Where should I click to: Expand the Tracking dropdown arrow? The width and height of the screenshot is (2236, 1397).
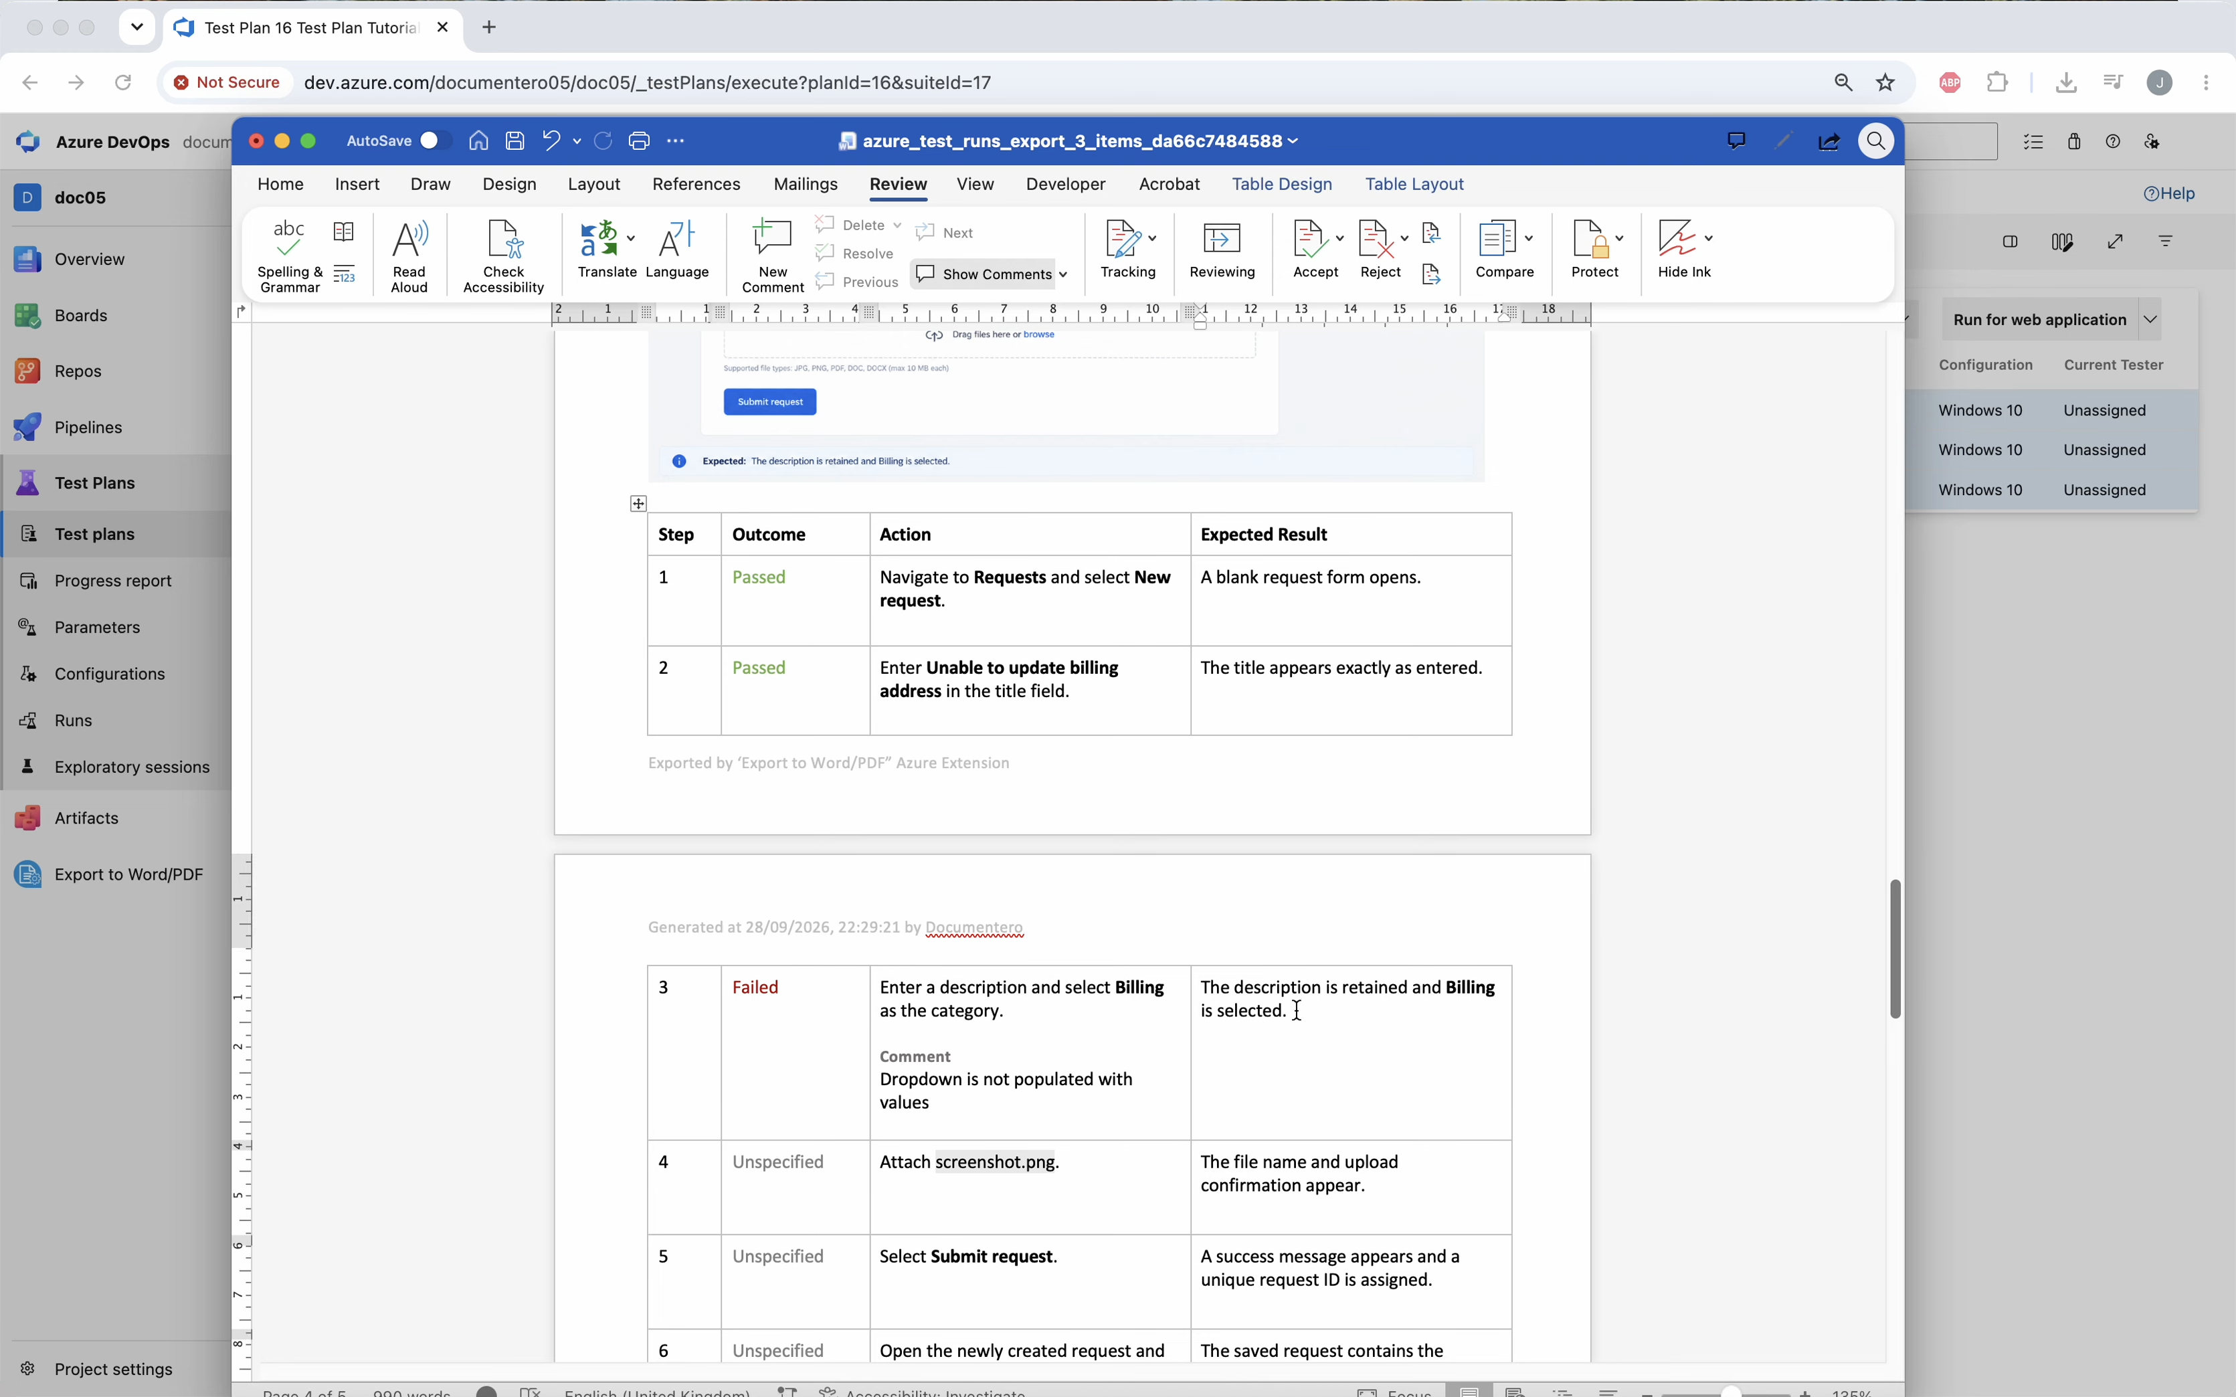point(1152,238)
